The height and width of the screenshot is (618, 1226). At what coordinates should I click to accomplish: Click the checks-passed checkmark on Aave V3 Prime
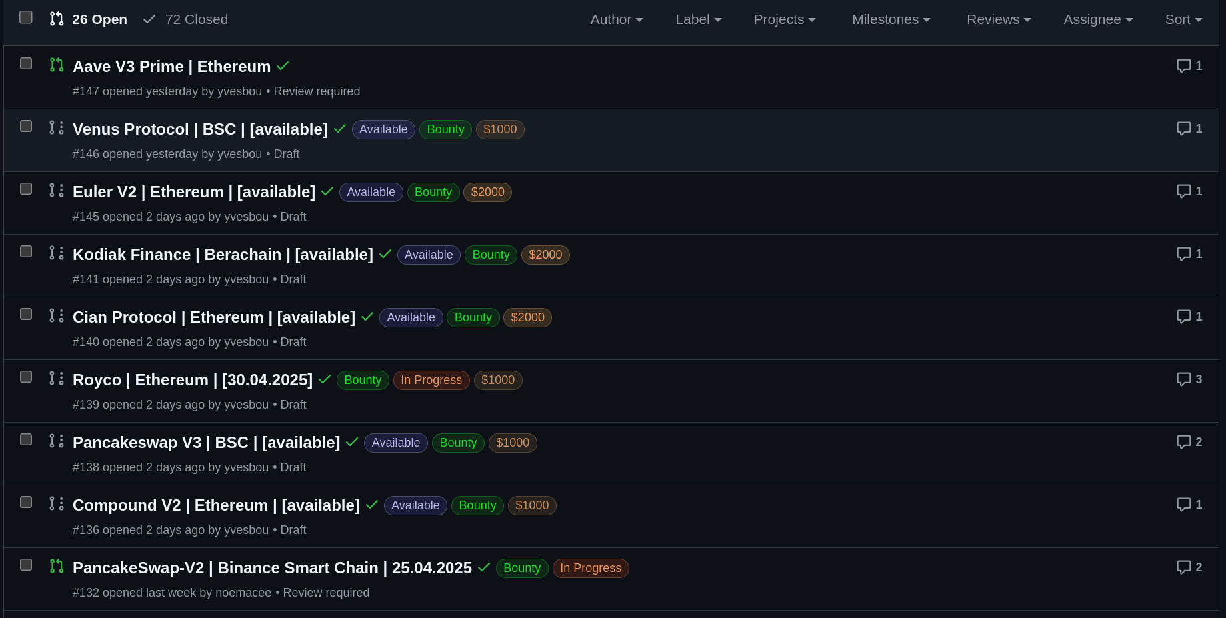tap(283, 66)
